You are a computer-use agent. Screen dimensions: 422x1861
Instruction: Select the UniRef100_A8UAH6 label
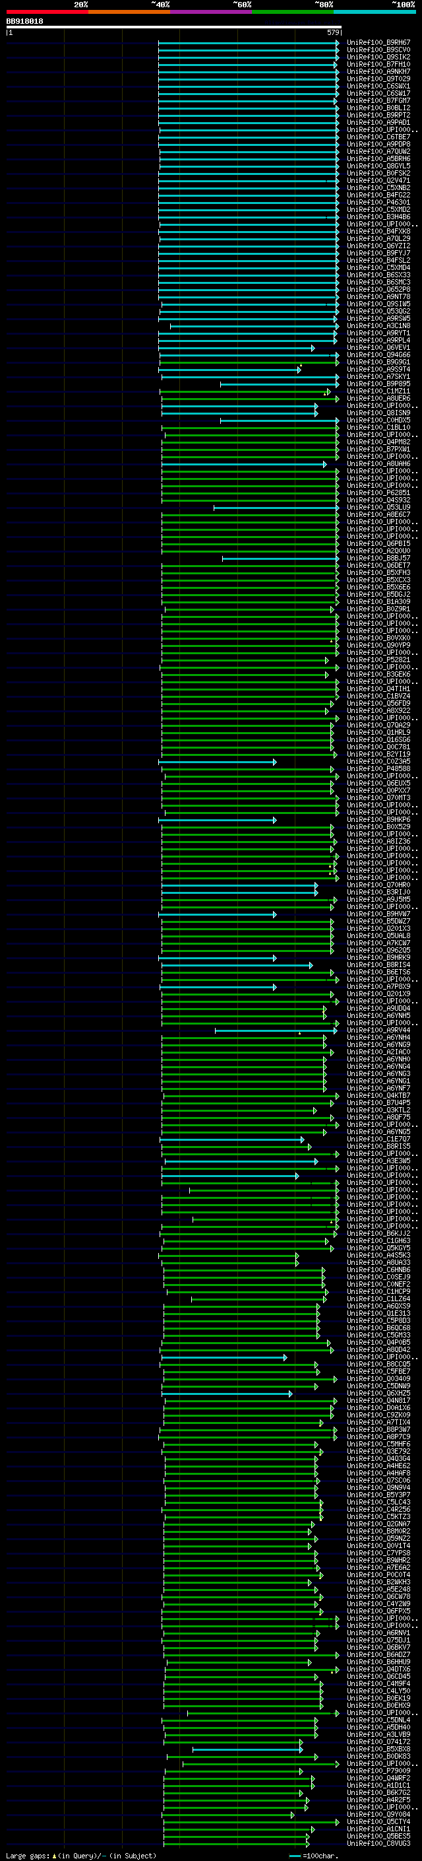pyautogui.click(x=378, y=464)
